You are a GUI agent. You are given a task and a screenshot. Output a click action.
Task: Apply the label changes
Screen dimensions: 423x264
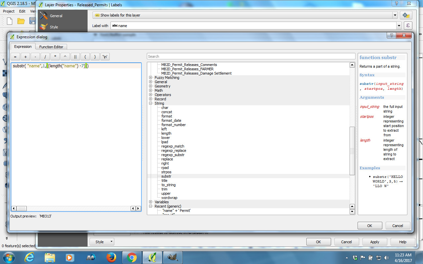click(374, 242)
